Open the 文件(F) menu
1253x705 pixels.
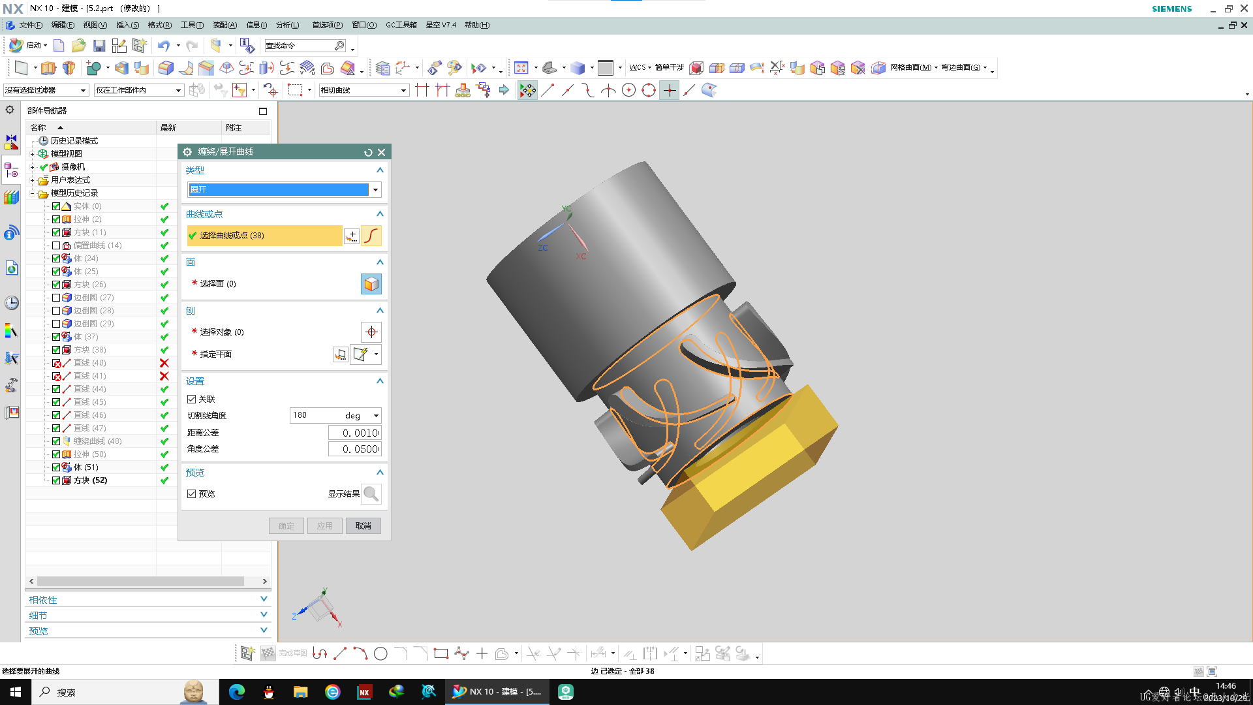pos(31,25)
